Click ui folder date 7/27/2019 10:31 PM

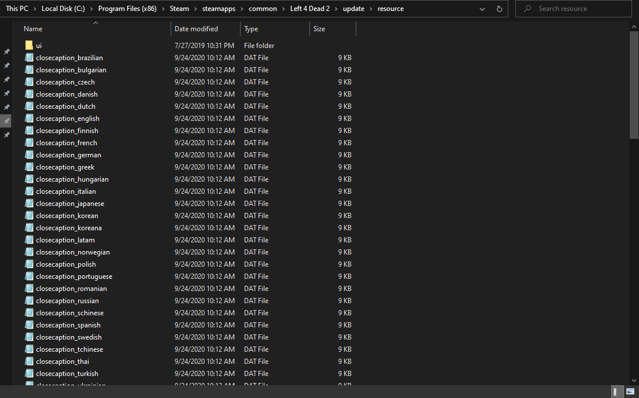pos(204,46)
